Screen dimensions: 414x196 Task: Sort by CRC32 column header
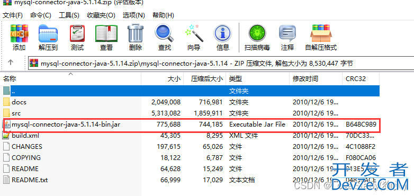(x=361, y=79)
